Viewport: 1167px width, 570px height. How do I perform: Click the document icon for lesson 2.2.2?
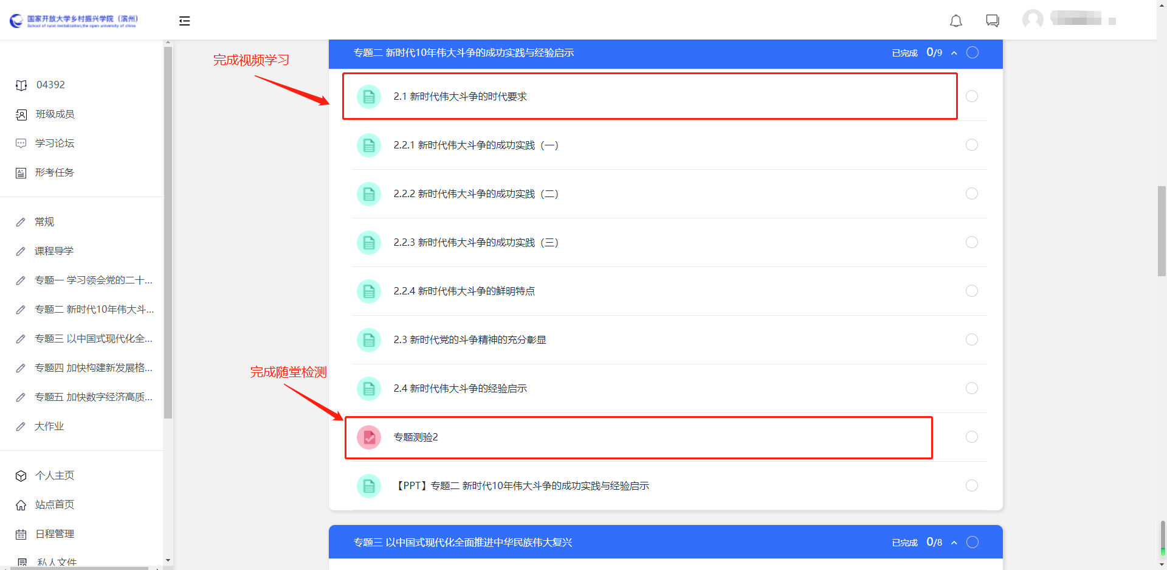[369, 193]
